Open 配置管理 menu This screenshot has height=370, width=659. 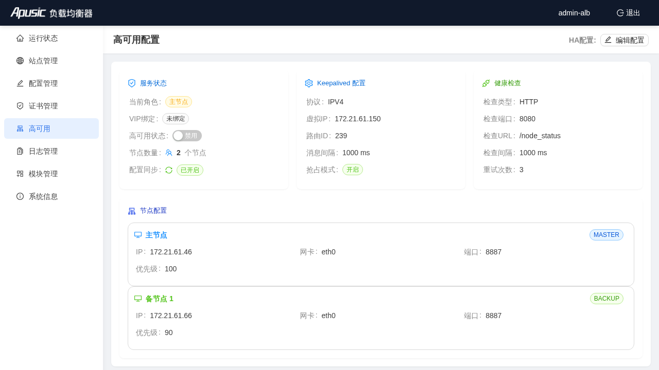pyautogui.click(x=51, y=83)
